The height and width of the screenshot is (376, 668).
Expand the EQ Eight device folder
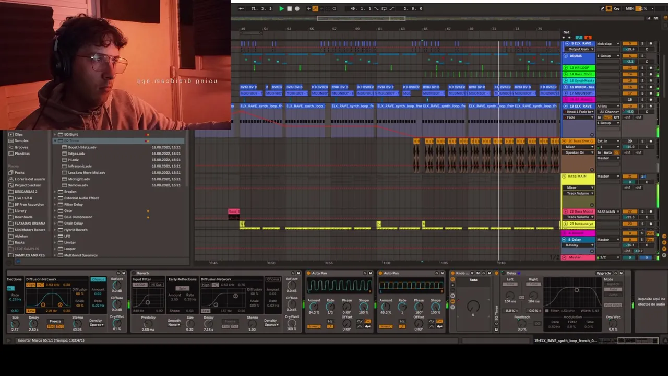[55, 134]
